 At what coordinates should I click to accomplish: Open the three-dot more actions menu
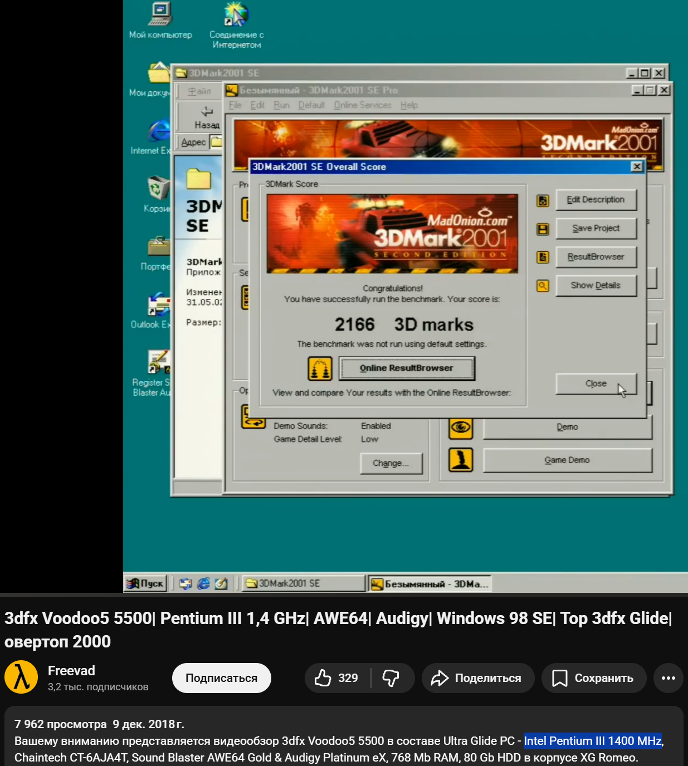[669, 678]
